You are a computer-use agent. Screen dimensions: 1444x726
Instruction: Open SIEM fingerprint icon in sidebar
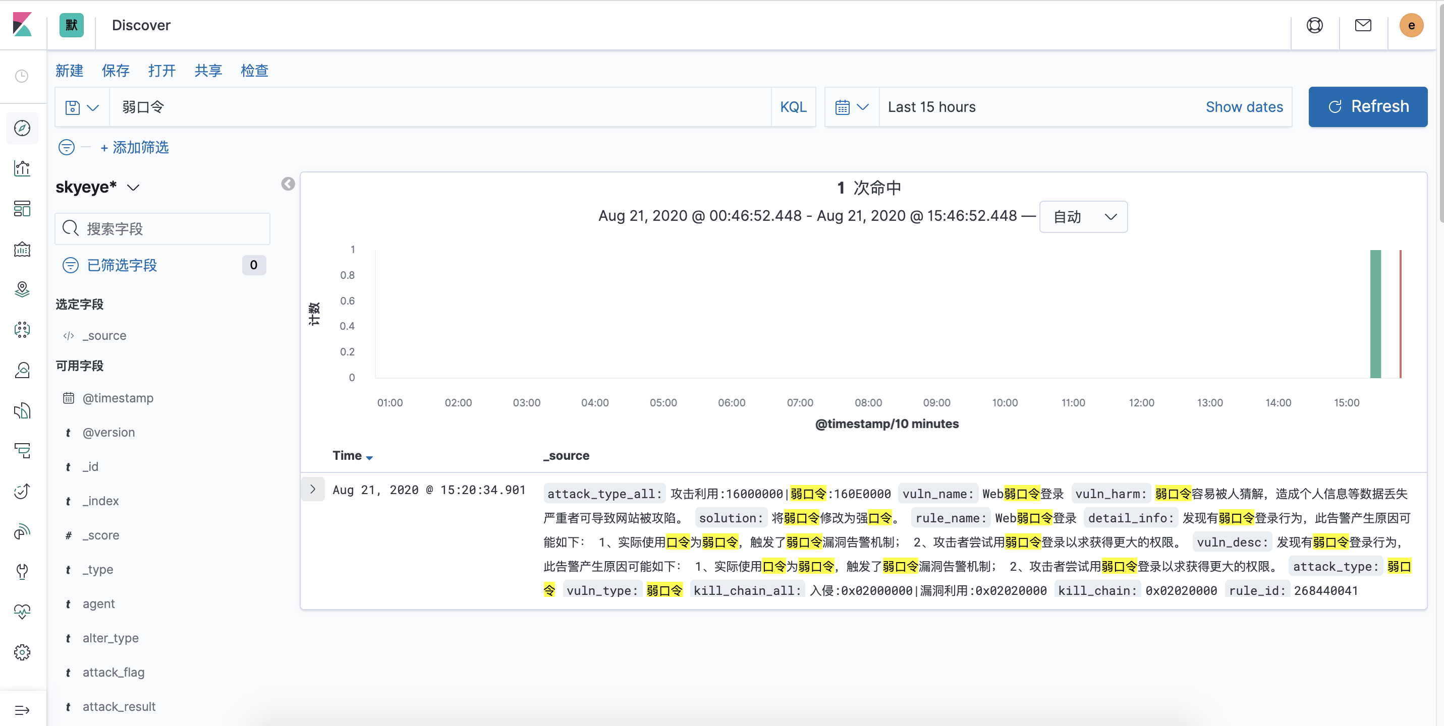coord(22,531)
